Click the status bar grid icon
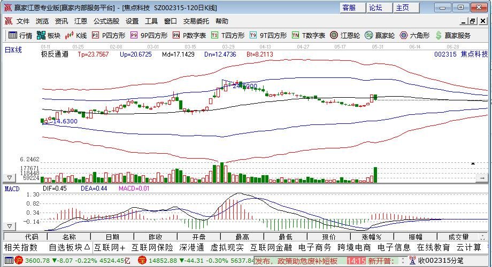 [9, 261]
